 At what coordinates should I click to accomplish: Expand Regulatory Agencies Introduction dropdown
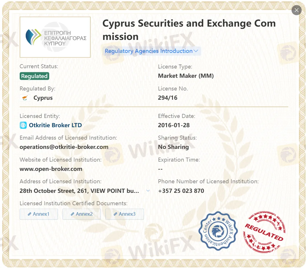tap(151, 51)
